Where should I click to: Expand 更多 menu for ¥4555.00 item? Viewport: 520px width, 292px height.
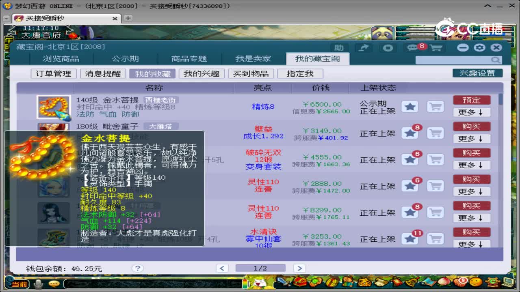tap(472, 165)
